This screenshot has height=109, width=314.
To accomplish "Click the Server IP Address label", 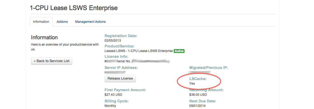I will (121, 68).
